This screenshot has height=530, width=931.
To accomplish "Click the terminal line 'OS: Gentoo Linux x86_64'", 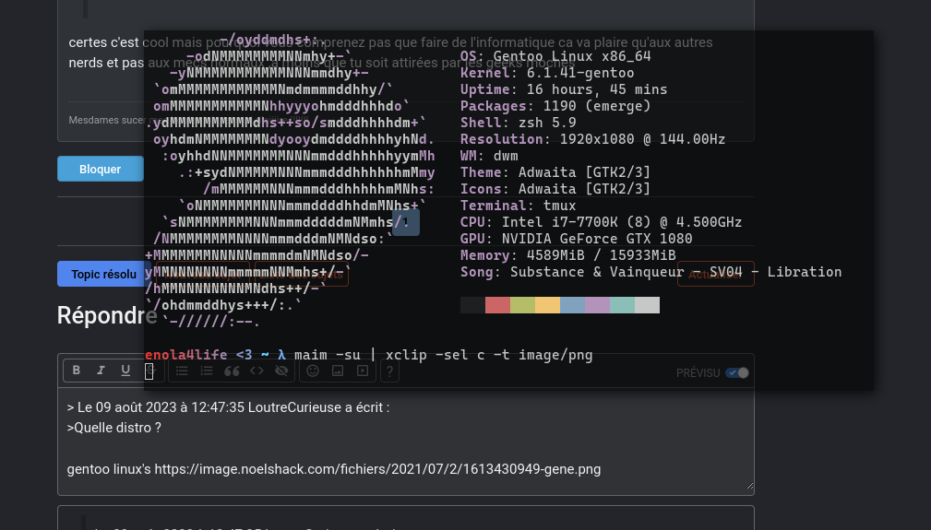I will tap(555, 56).
